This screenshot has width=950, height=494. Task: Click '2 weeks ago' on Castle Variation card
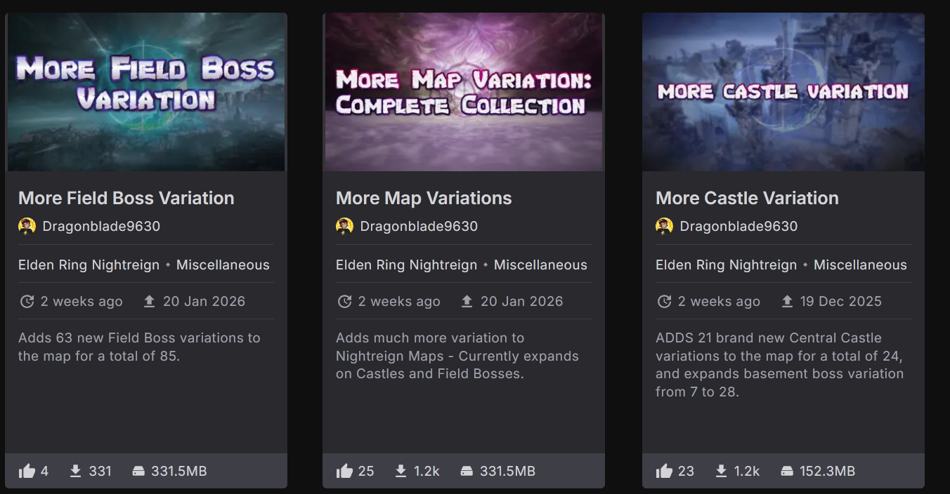coord(719,301)
